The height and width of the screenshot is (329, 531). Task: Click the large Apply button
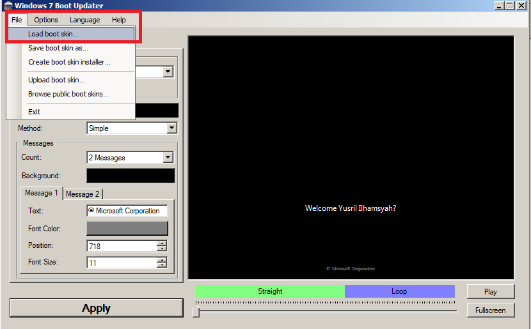pos(97,308)
